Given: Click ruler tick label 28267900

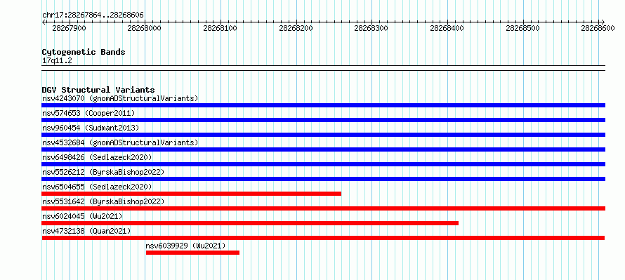Looking at the screenshot, I should pos(69,28).
